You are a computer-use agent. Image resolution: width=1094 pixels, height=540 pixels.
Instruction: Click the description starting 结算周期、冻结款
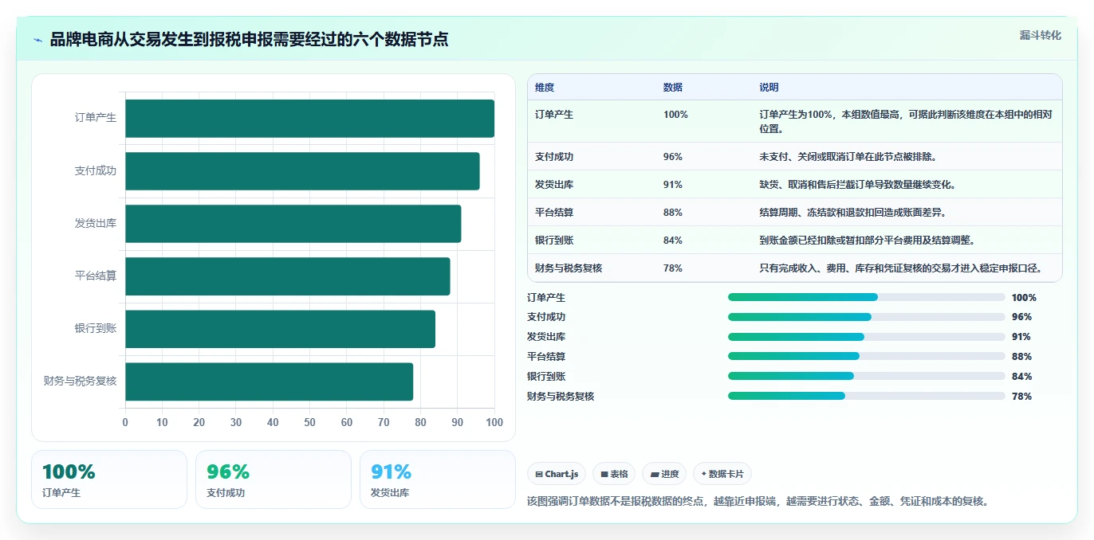coord(852,213)
